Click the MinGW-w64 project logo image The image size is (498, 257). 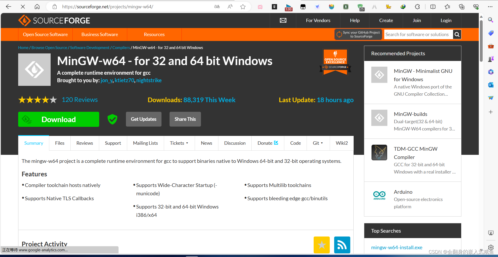pyautogui.click(x=34, y=70)
